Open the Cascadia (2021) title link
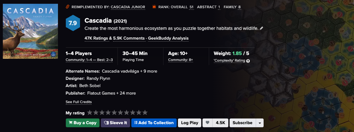 [106, 21]
